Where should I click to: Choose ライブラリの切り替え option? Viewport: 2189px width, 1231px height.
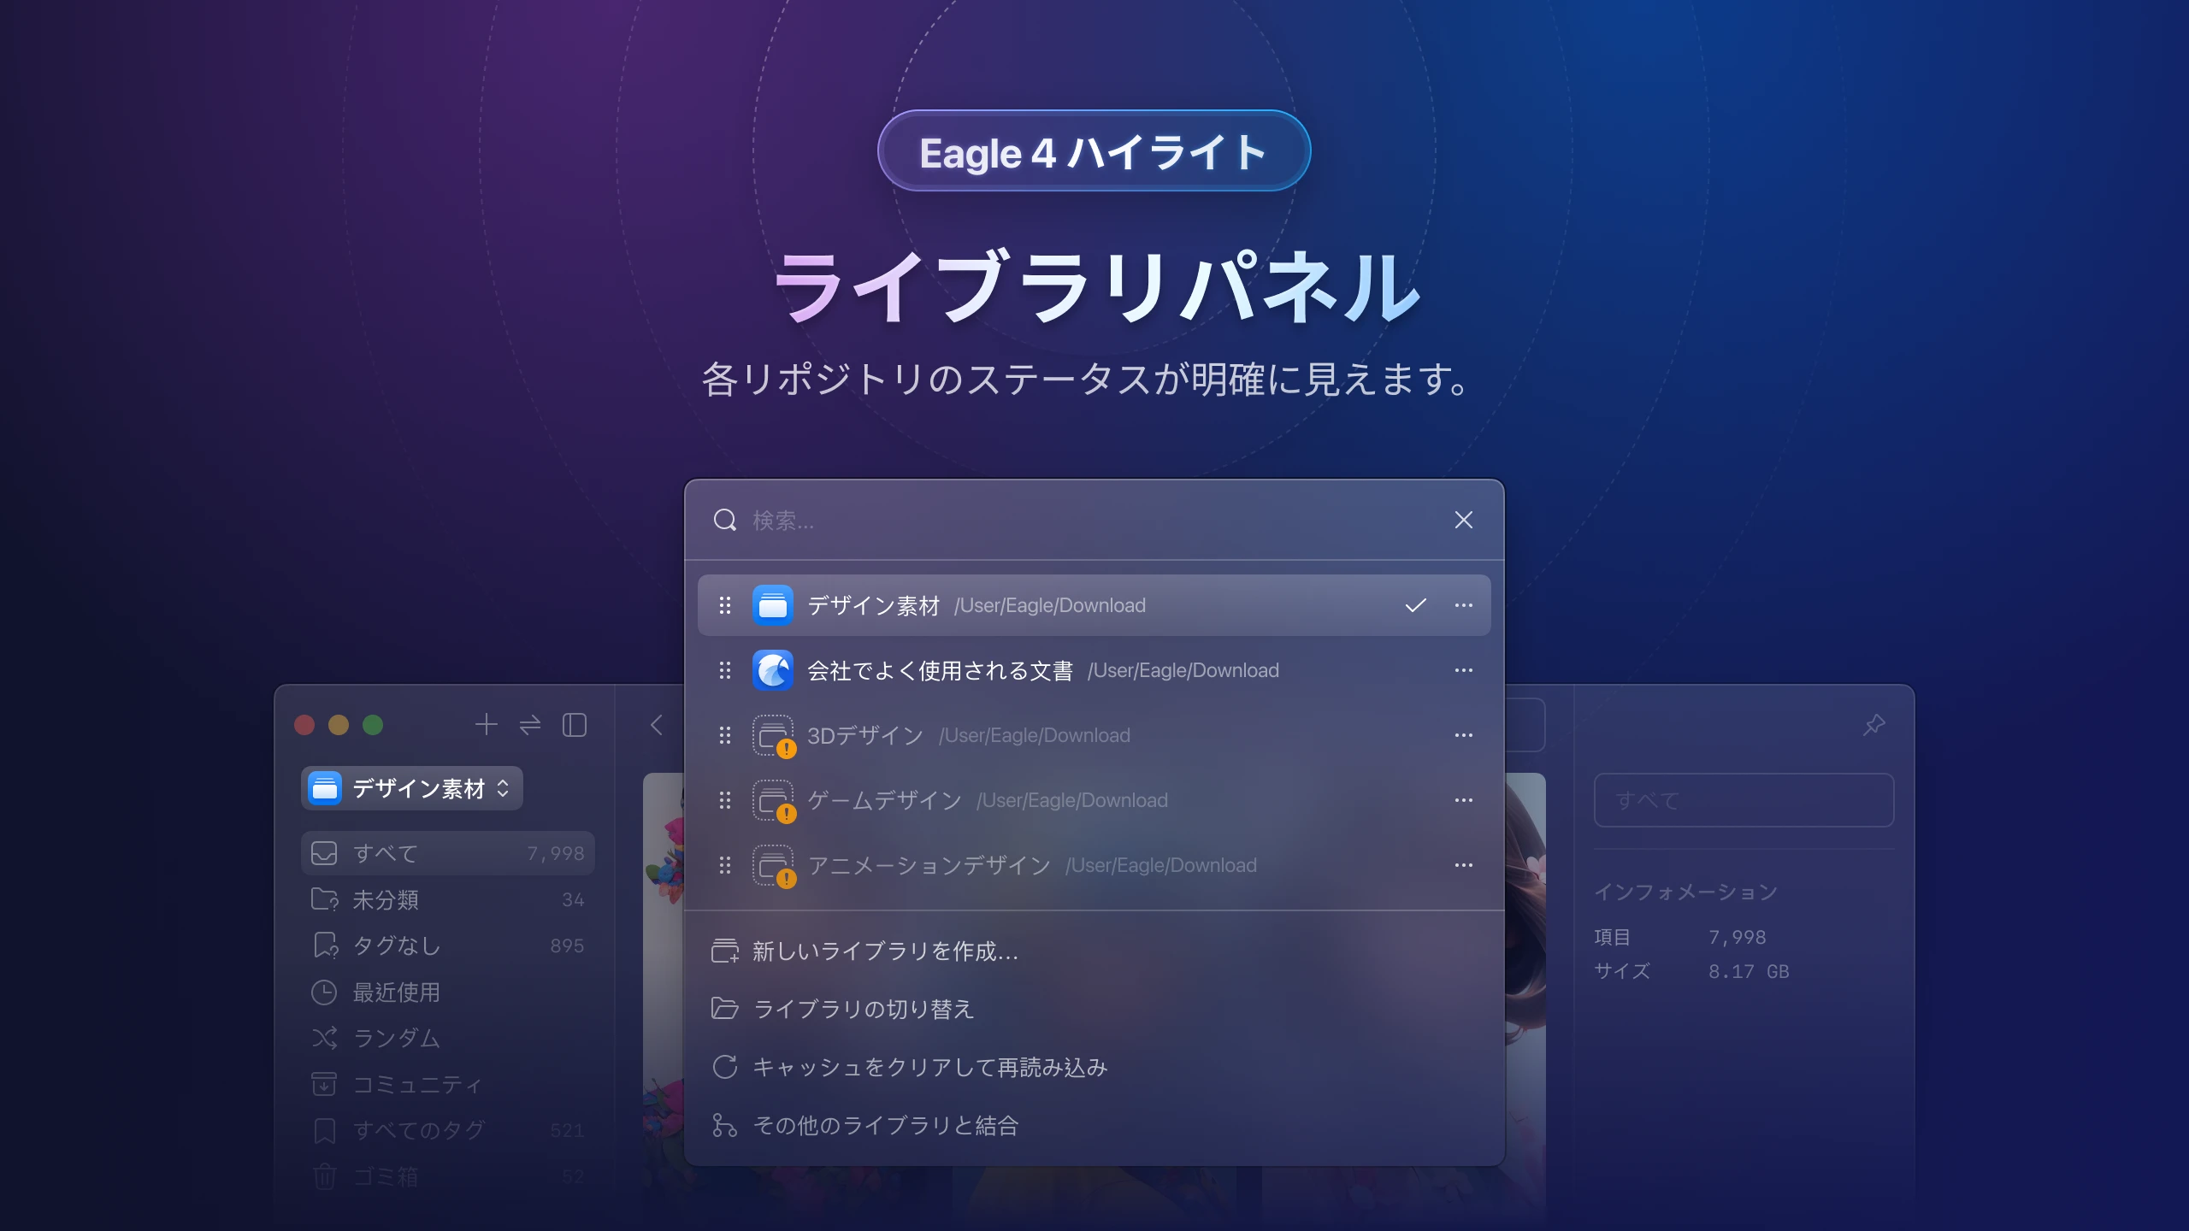(x=1094, y=1009)
